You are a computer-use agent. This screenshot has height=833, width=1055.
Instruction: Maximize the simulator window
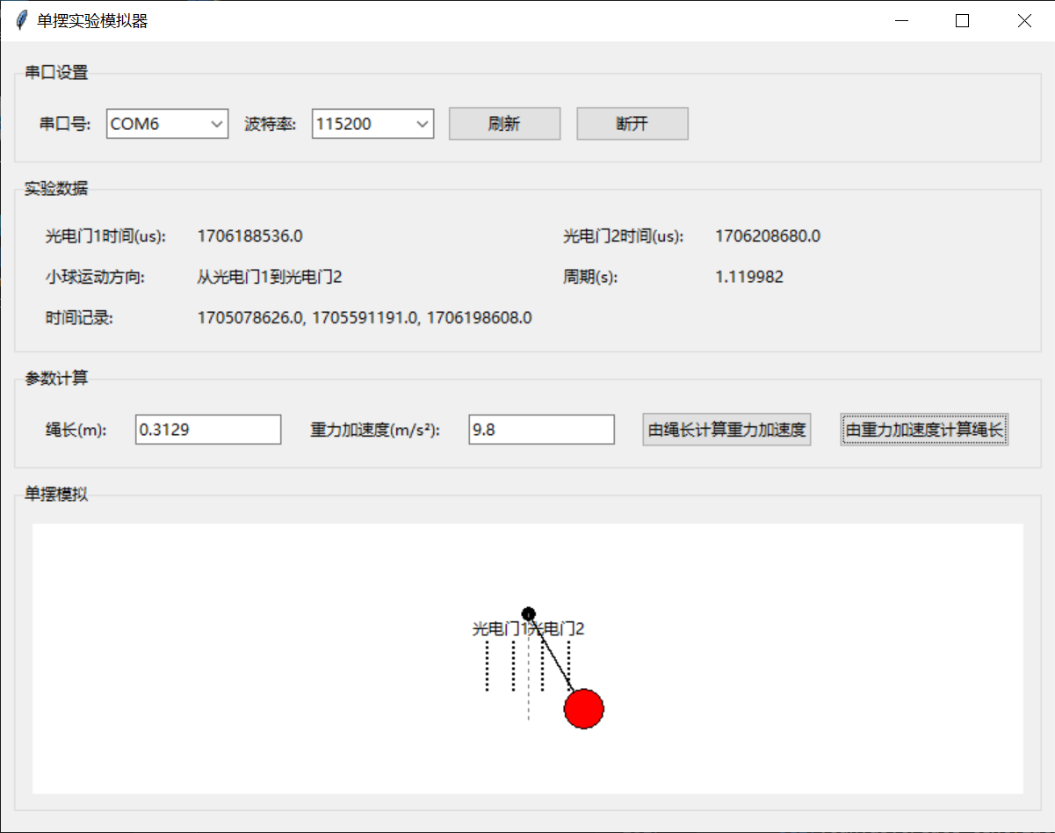click(962, 21)
